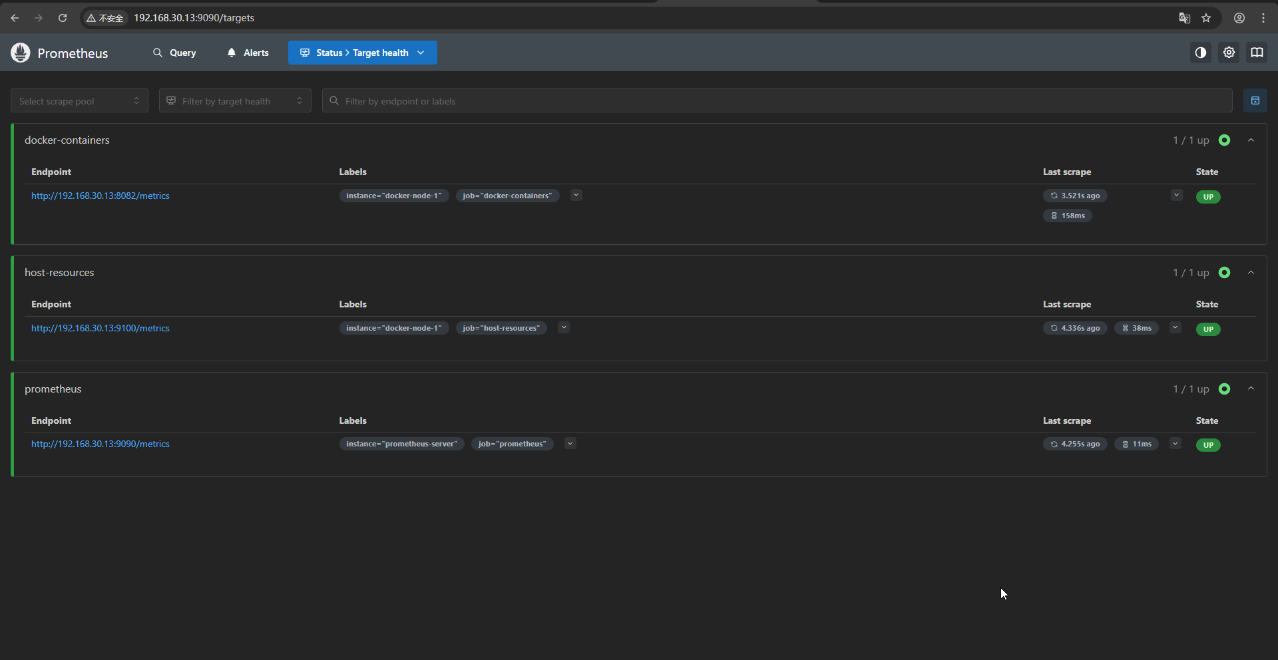Click the 11ms scrape duration badge
This screenshot has height=660, width=1278.
pos(1137,444)
